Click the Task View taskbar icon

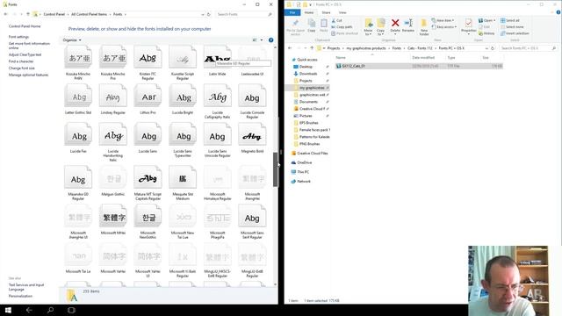click(71, 310)
